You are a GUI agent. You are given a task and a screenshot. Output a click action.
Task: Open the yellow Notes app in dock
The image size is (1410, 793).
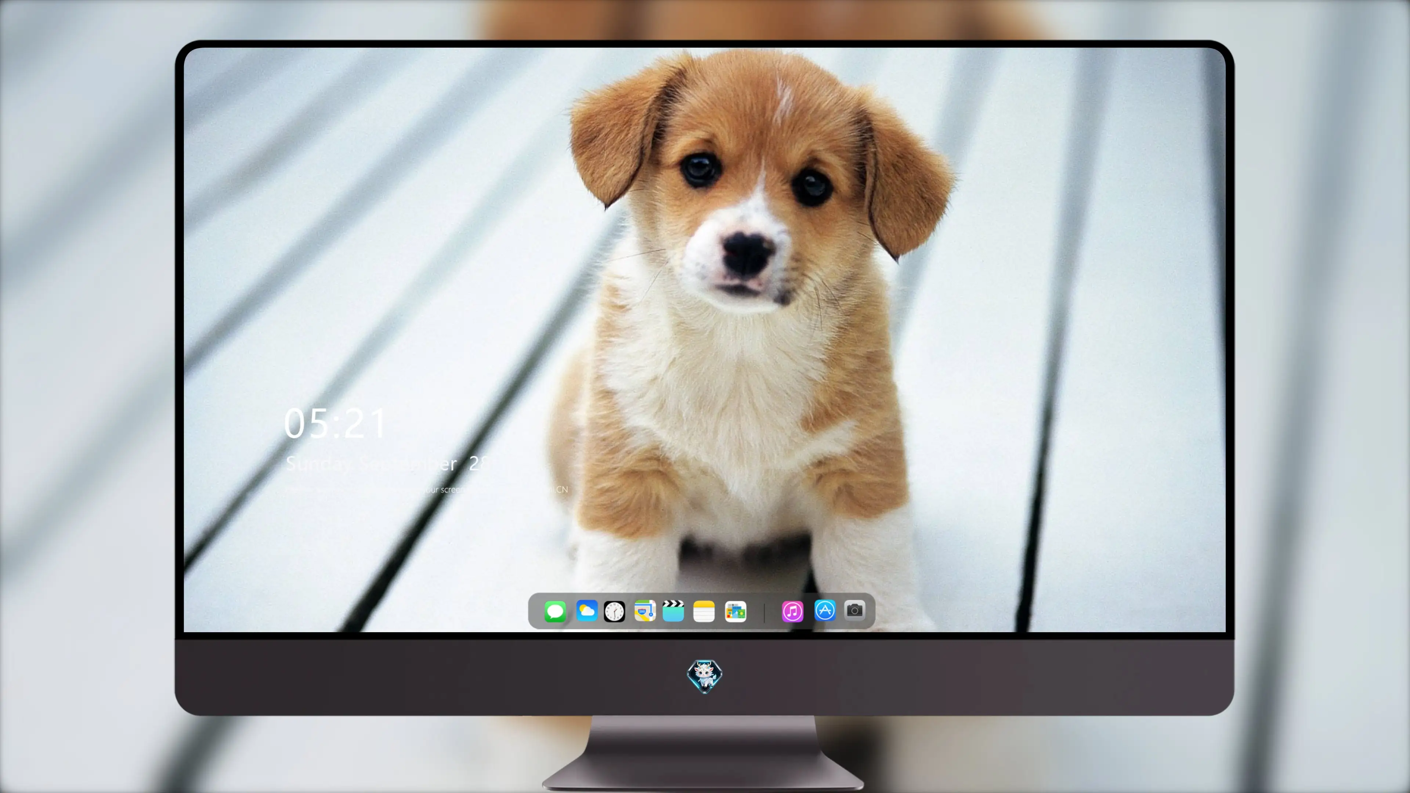point(704,611)
